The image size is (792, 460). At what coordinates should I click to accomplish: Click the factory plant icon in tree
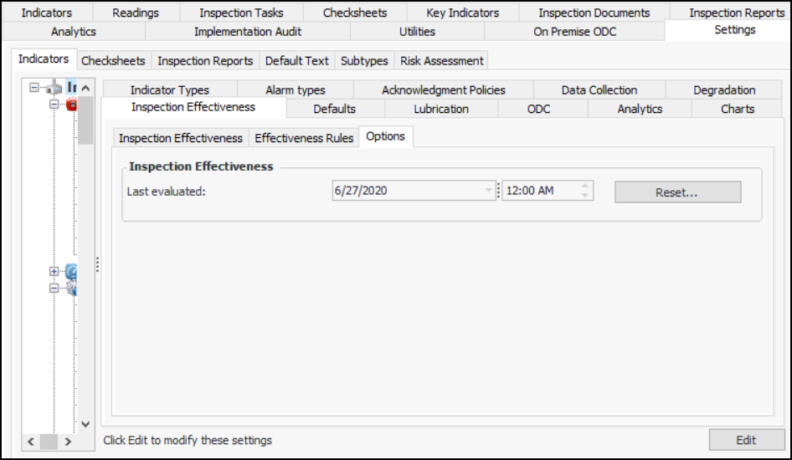(54, 88)
